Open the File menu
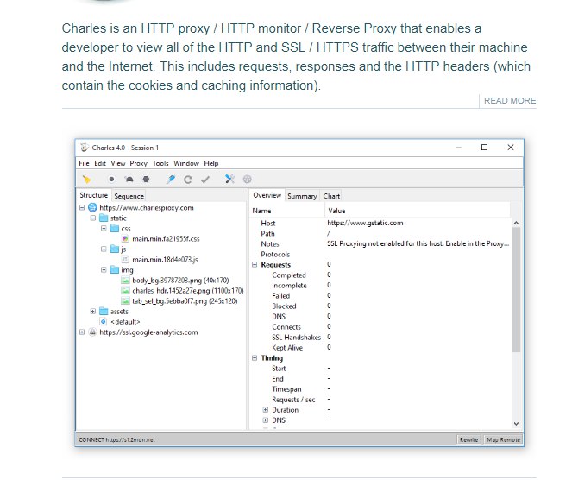This screenshot has height=480, width=572. tap(84, 163)
